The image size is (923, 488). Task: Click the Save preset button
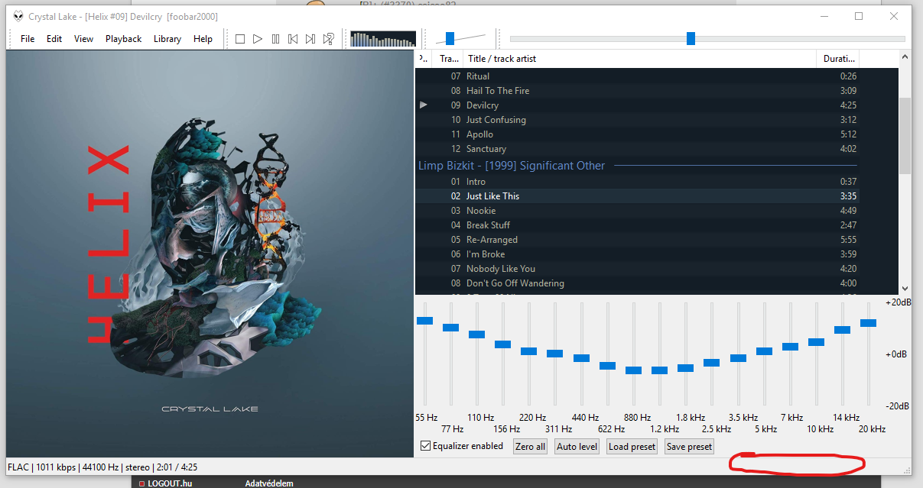(x=689, y=447)
